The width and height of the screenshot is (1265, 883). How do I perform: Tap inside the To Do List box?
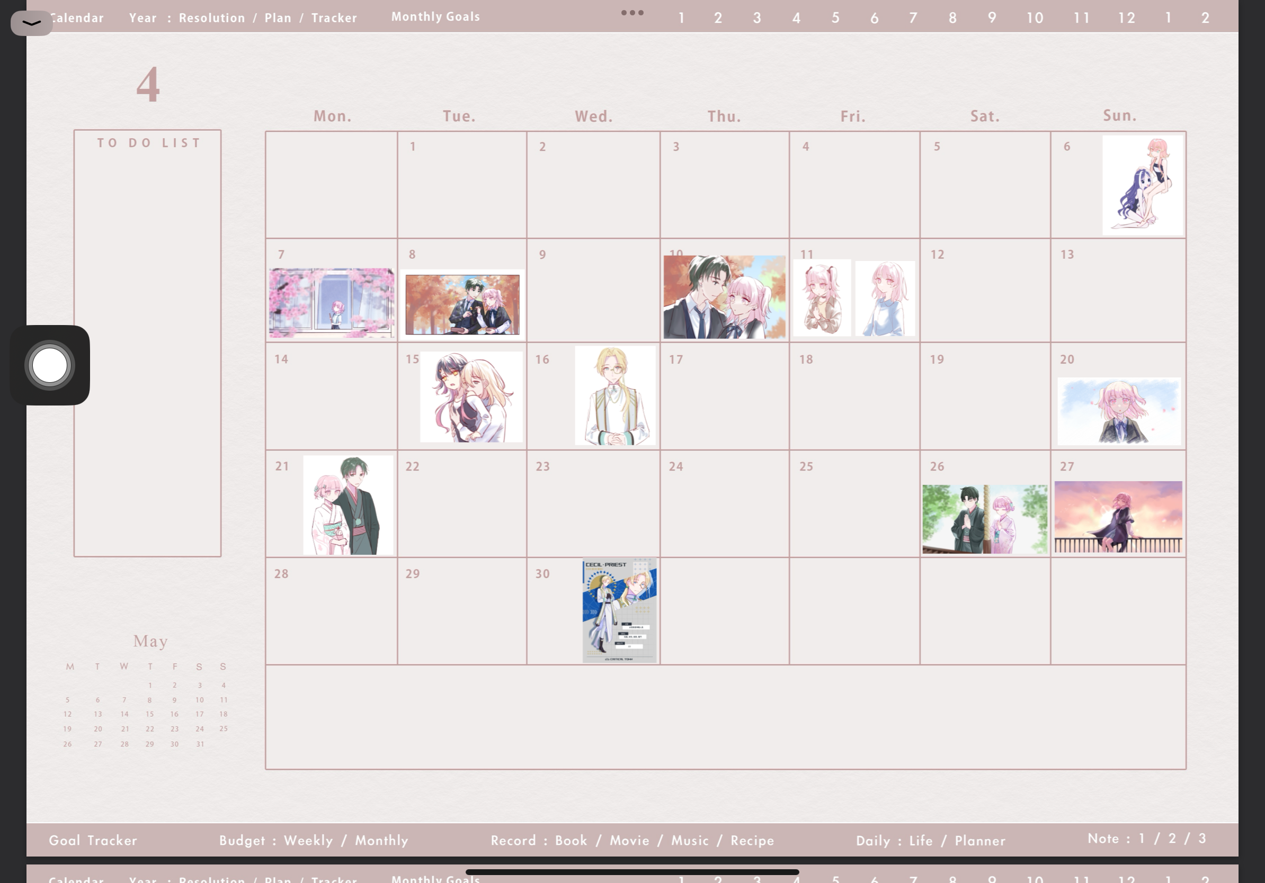click(x=148, y=343)
